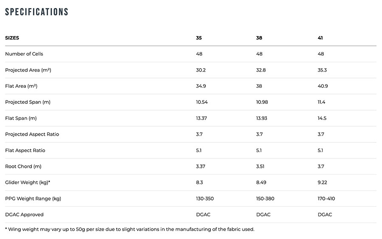Click the Projected Aspect Ratio row label
The height and width of the screenshot is (239, 382).
32,134
